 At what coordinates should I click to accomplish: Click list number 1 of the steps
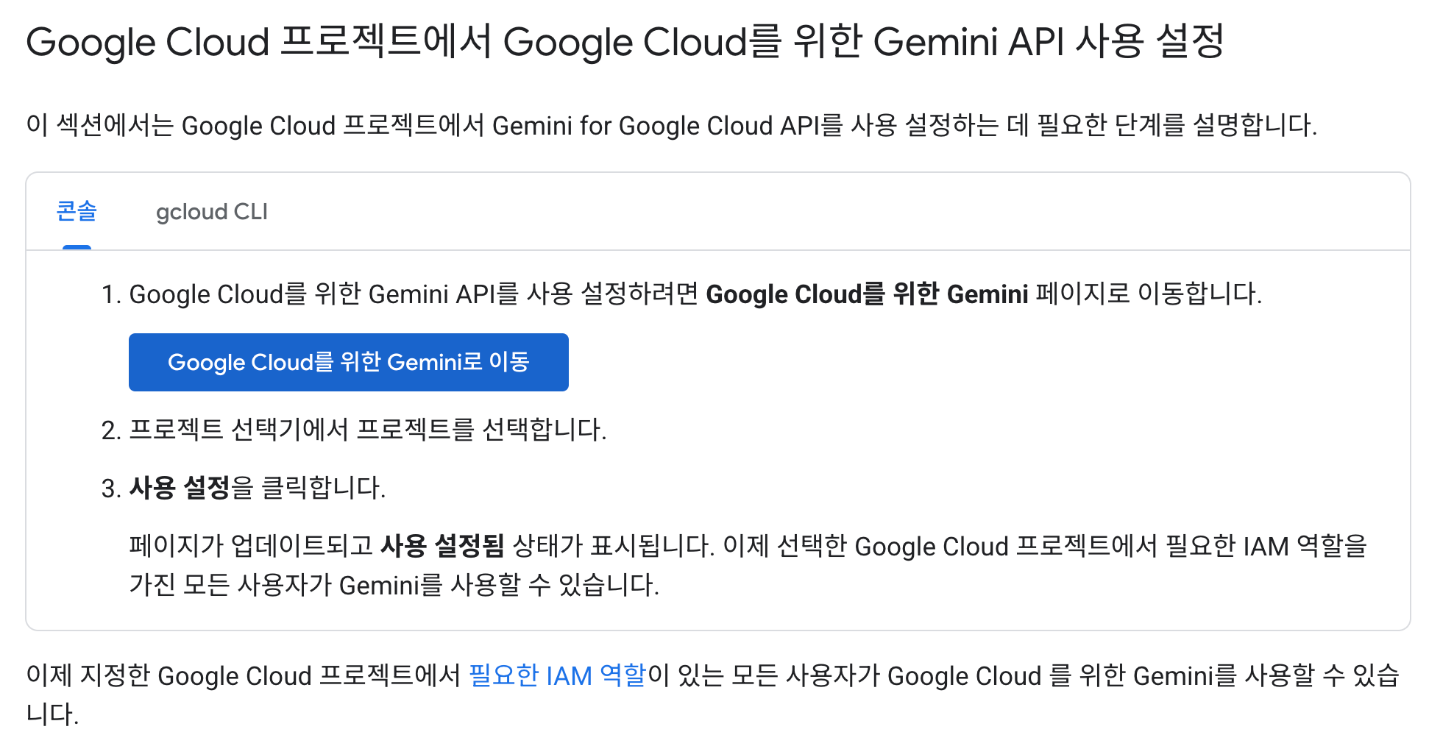[x=110, y=294]
